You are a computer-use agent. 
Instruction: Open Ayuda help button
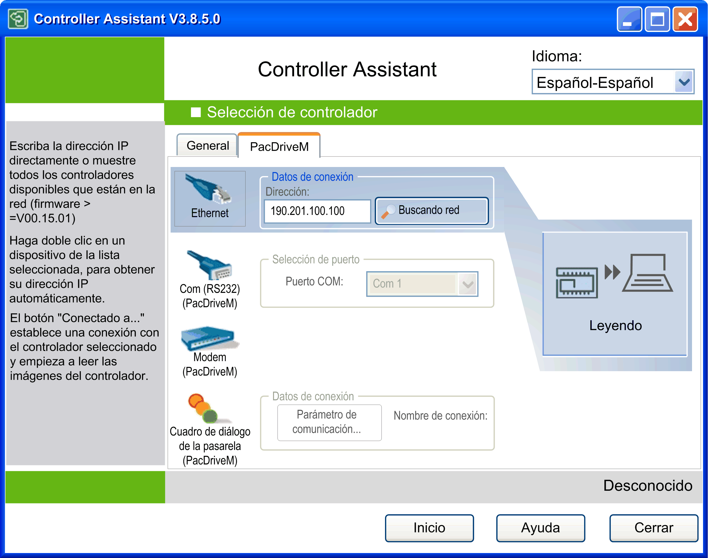540,528
